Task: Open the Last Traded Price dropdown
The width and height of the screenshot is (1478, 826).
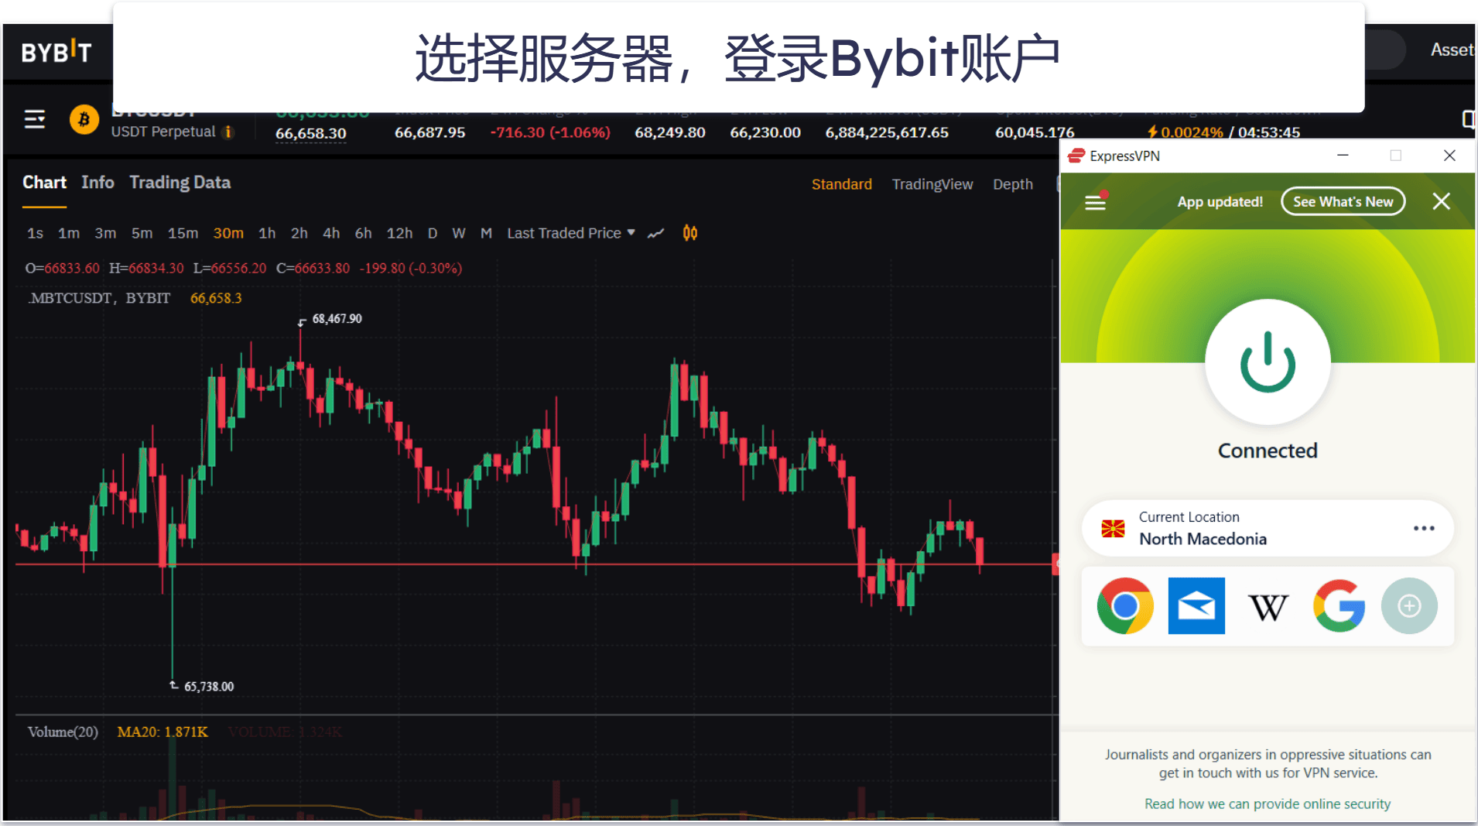Action: (x=571, y=234)
